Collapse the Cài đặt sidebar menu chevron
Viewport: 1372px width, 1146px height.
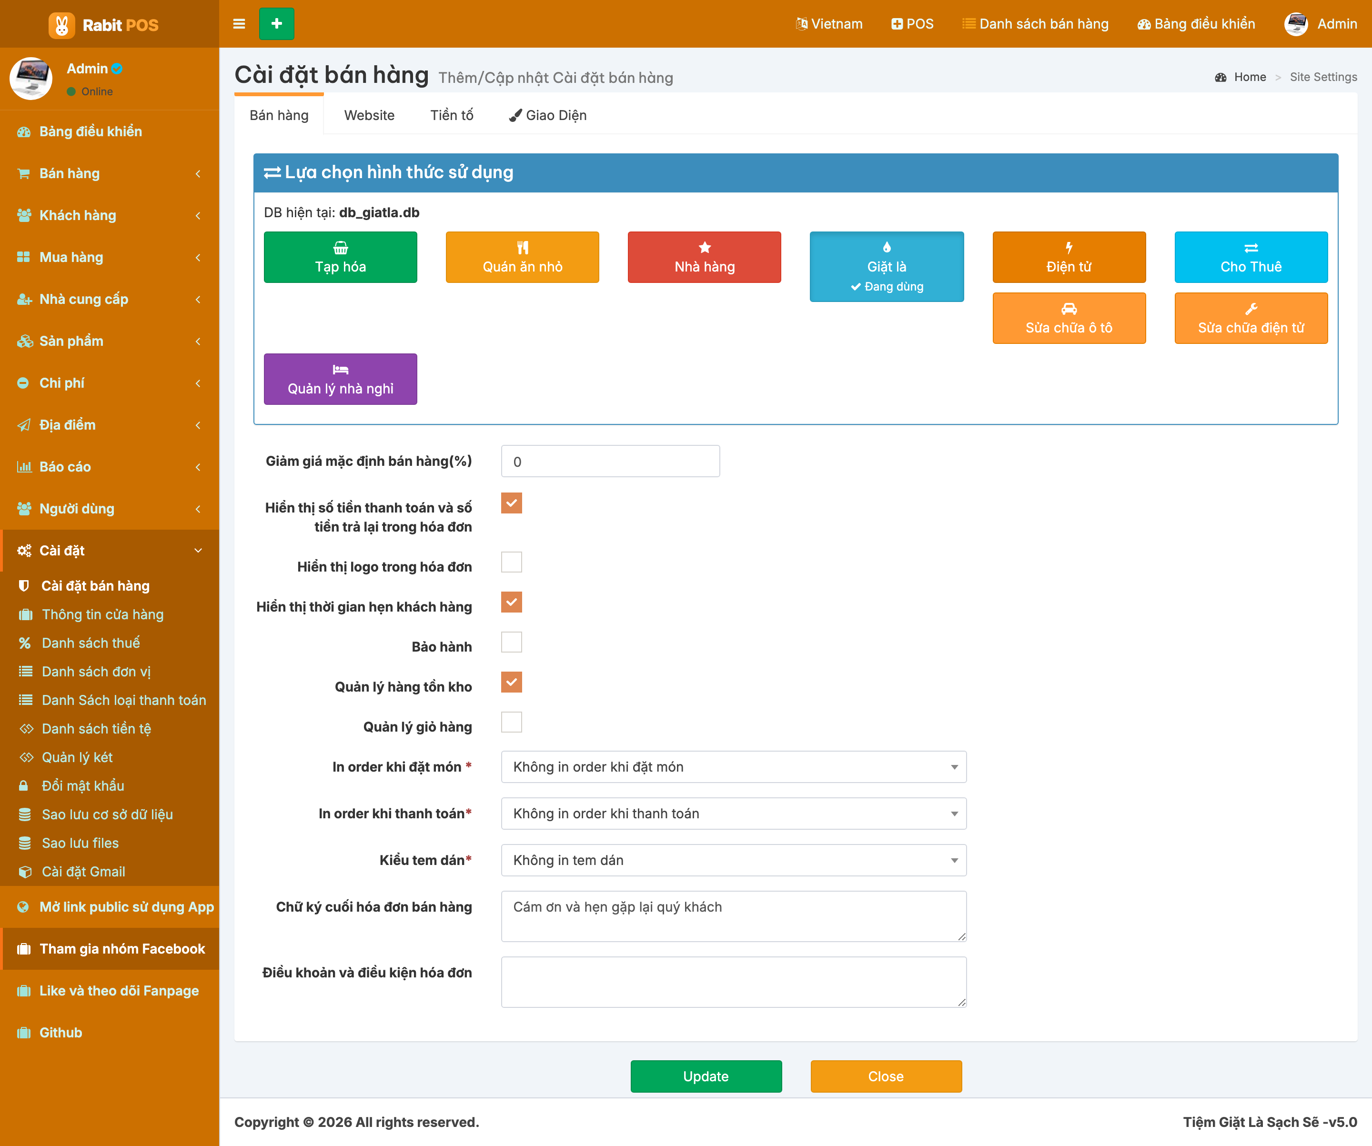pos(198,551)
